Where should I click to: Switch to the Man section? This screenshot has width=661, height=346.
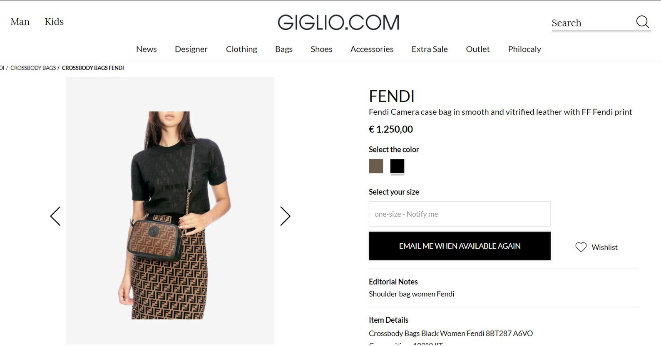(20, 22)
